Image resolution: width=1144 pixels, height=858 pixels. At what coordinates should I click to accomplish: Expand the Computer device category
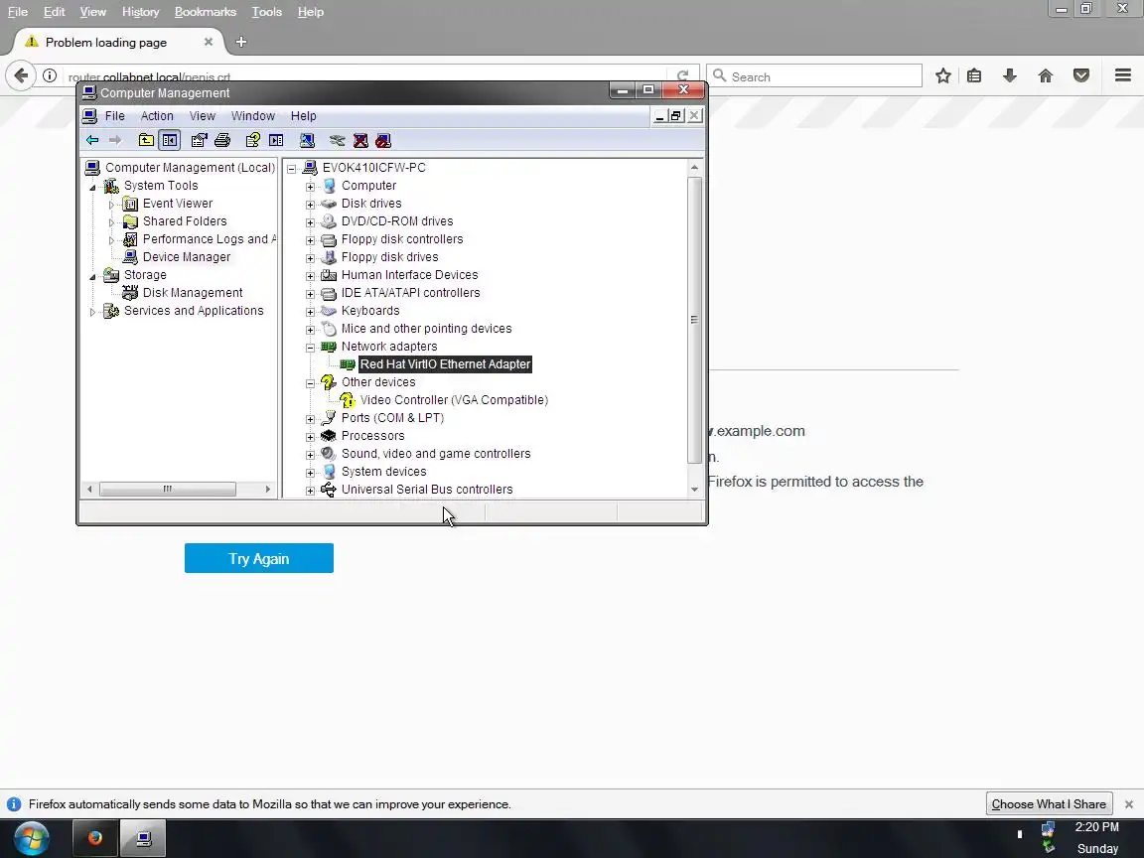click(310, 186)
